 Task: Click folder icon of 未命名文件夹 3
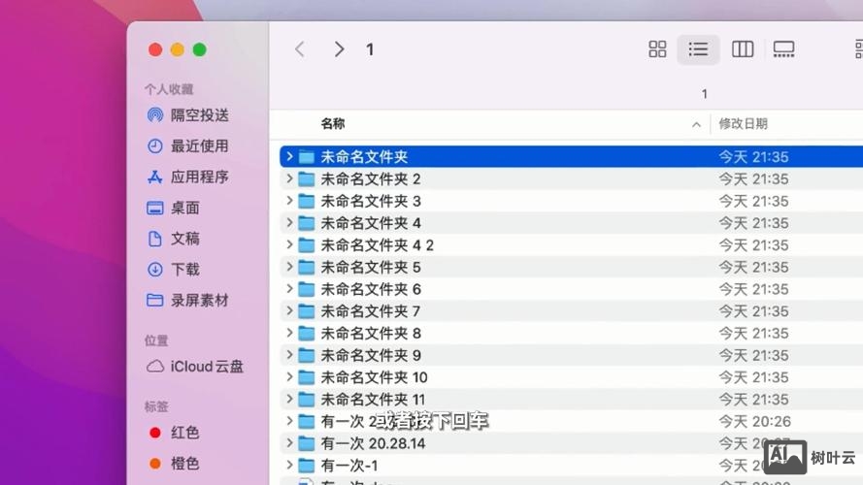(x=307, y=201)
